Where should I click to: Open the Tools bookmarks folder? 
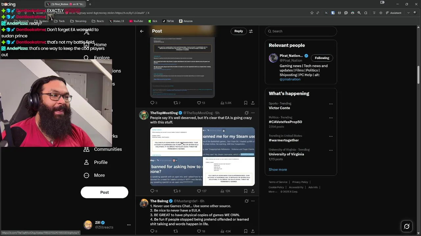59,21
